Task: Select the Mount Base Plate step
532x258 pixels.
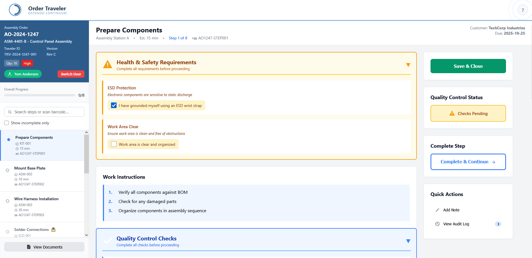Action: pos(30,168)
